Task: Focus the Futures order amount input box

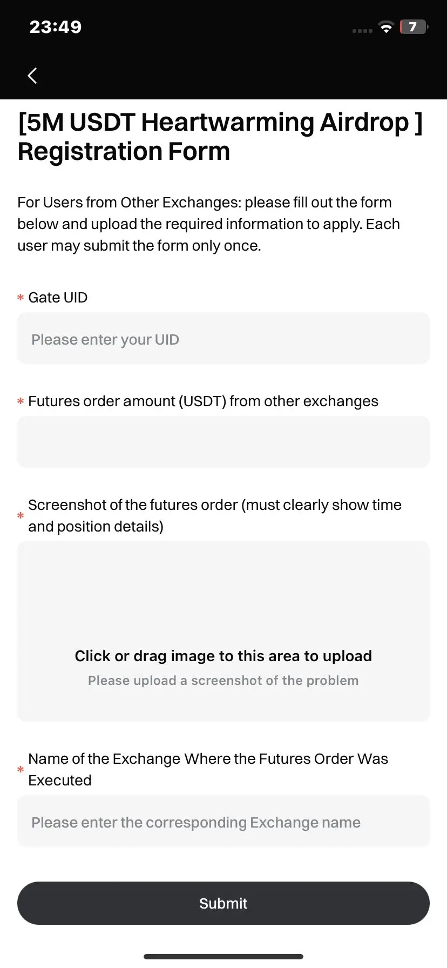Action: [223, 442]
